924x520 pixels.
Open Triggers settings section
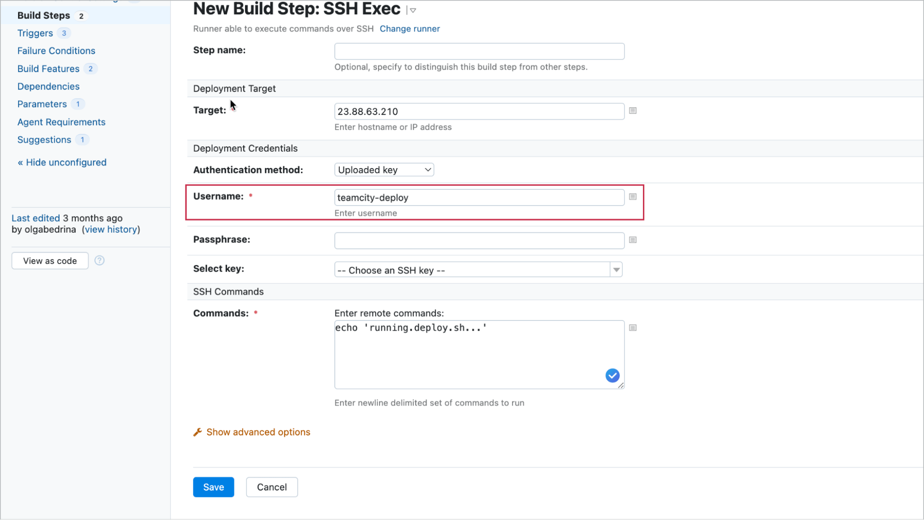(x=35, y=33)
